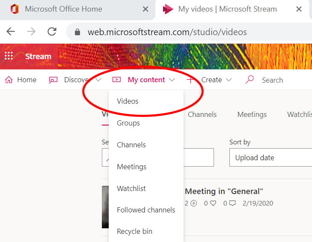The width and height of the screenshot is (312, 242).
Task: Choose Groups in the dropdown menu
Action: tap(128, 123)
